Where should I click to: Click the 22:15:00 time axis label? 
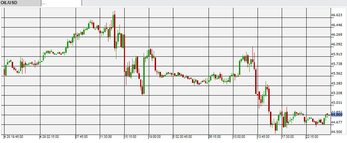click(313, 137)
